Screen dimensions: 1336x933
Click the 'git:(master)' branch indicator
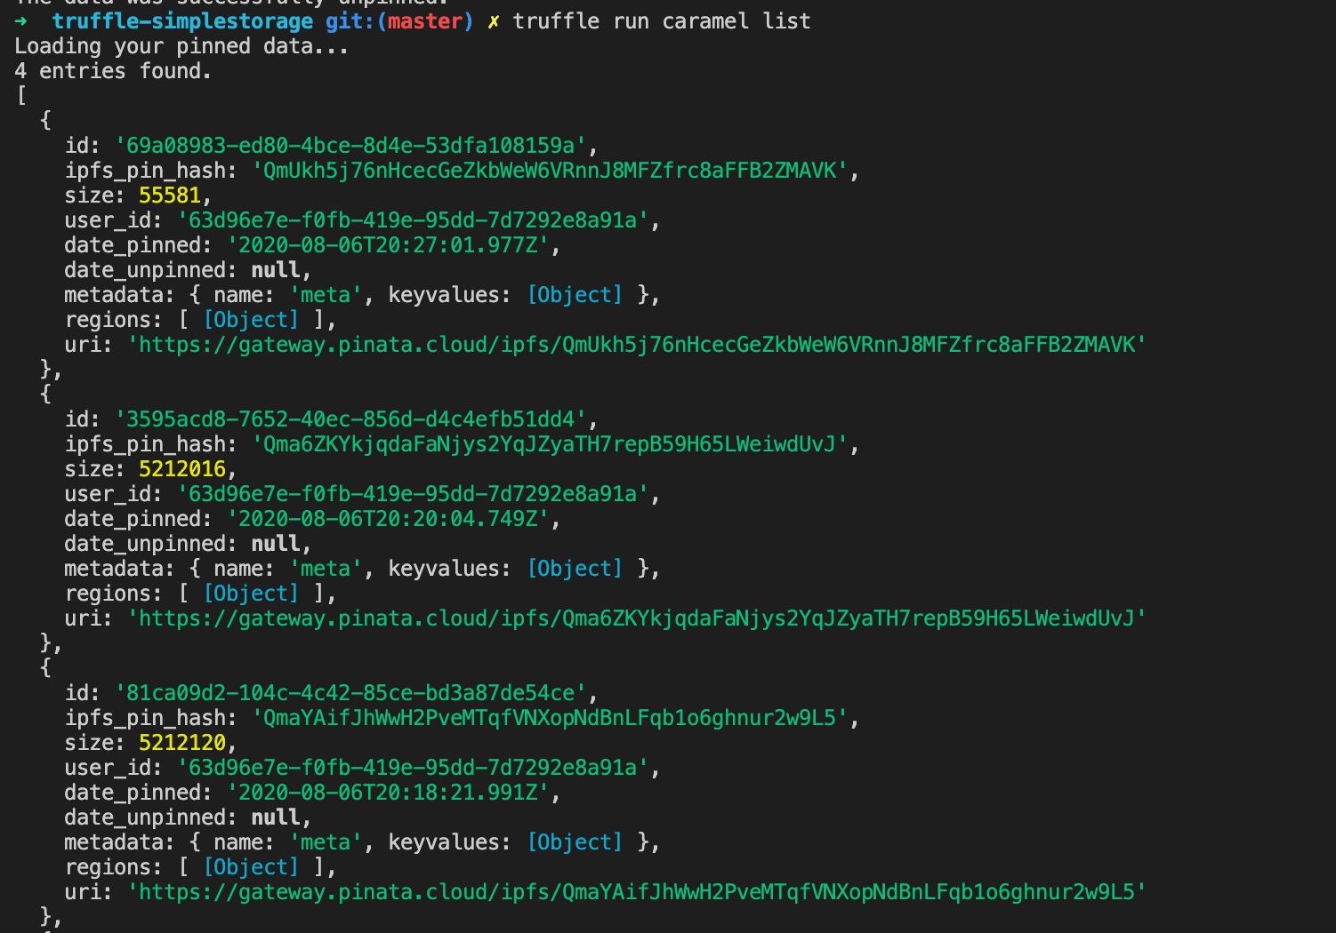(x=399, y=20)
